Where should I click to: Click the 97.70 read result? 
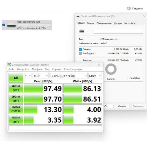point(43,99)
